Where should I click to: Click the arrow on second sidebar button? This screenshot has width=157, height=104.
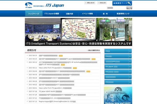click(x=130, y=56)
